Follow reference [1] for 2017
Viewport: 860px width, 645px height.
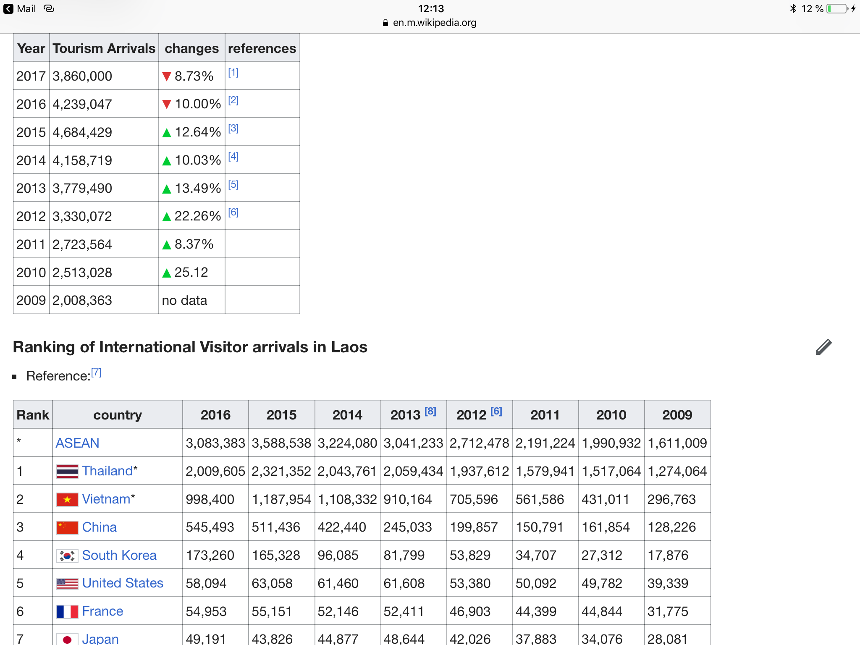point(233,73)
